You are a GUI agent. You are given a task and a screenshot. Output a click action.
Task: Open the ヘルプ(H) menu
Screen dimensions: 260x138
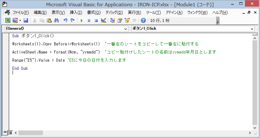click(x=220, y=13)
